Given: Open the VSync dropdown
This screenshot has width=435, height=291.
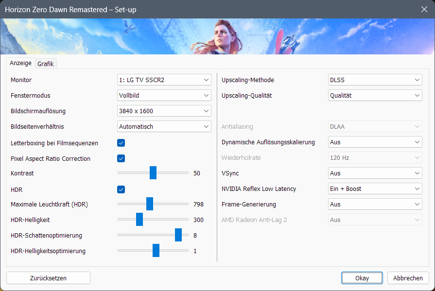Looking at the screenshot, I should tap(375, 173).
